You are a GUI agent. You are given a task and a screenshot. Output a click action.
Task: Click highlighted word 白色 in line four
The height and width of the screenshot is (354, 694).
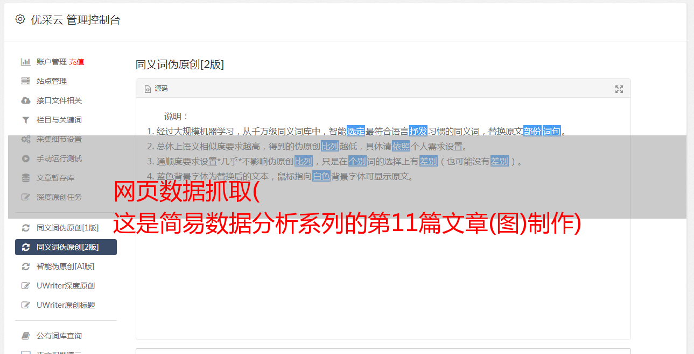tap(321, 176)
